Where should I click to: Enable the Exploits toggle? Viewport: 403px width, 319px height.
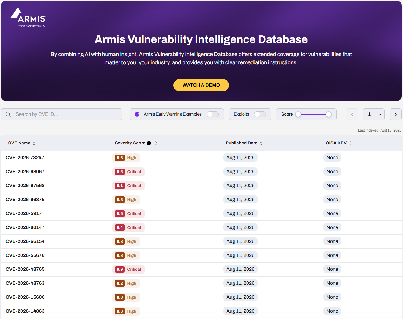[x=260, y=114]
